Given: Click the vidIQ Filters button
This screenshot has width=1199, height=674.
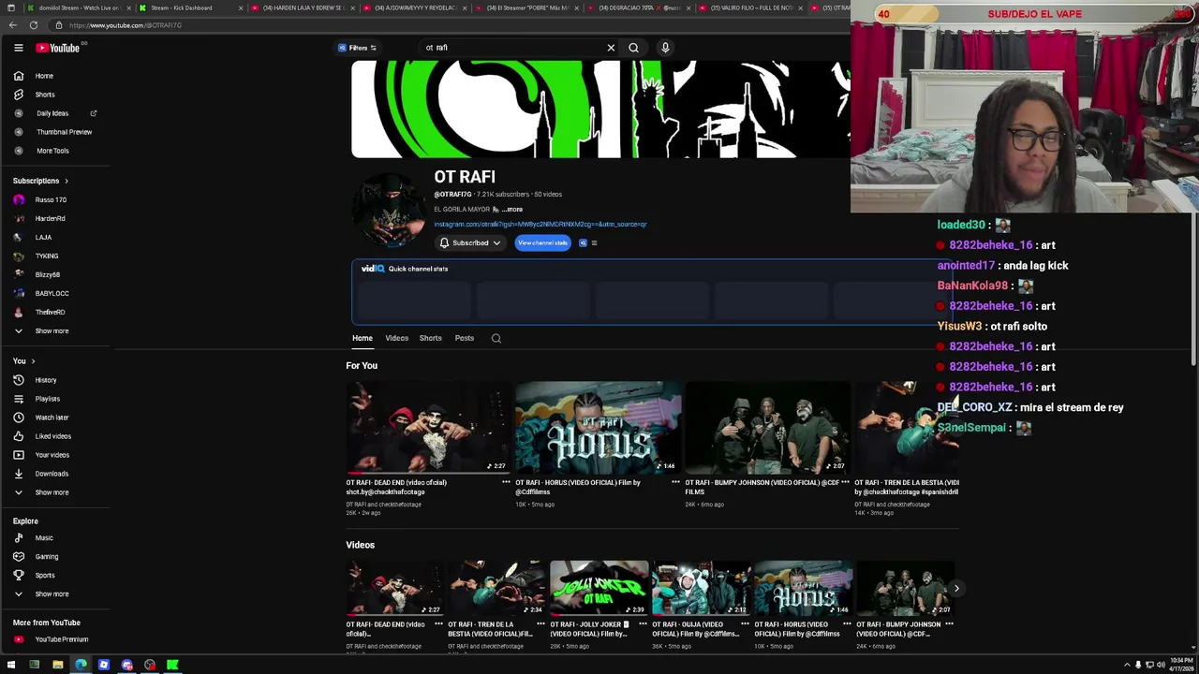Looking at the screenshot, I should coord(357,48).
